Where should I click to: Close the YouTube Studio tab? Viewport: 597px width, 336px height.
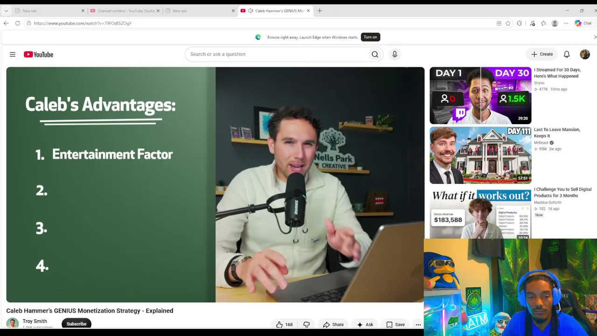point(158,11)
